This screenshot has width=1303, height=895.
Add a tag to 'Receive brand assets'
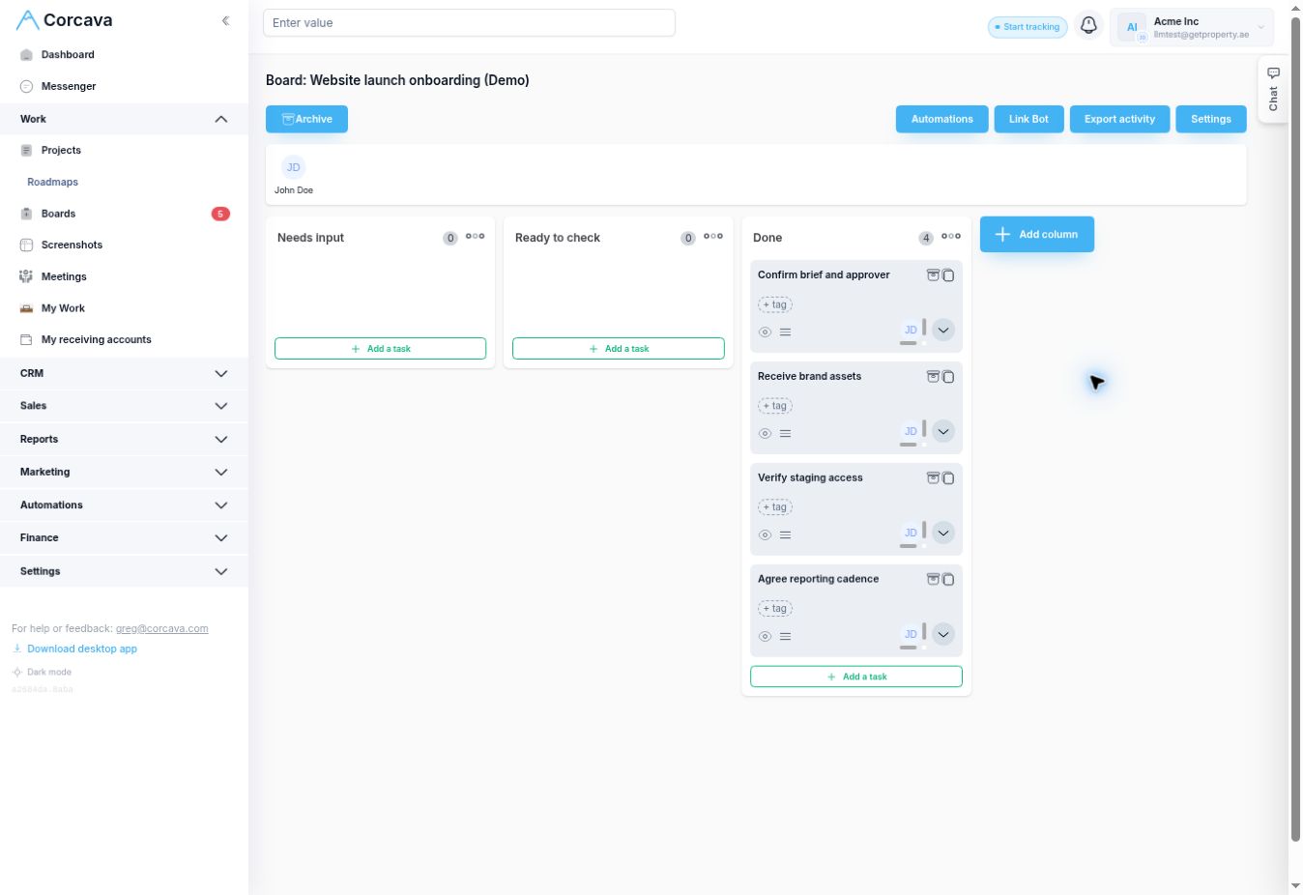[x=775, y=406]
